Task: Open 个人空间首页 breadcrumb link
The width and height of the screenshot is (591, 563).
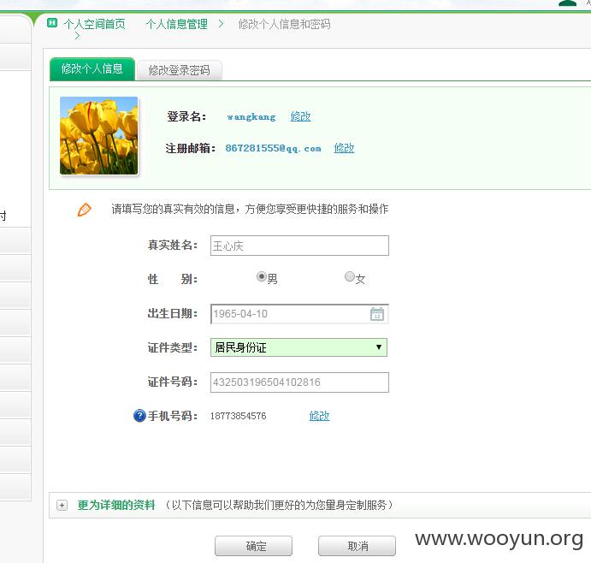Action: (95, 24)
